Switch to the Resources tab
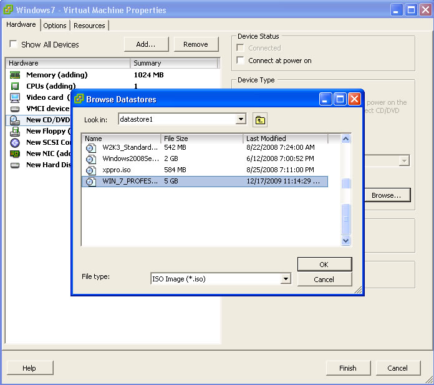The height and width of the screenshot is (385, 434). coord(89,26)
